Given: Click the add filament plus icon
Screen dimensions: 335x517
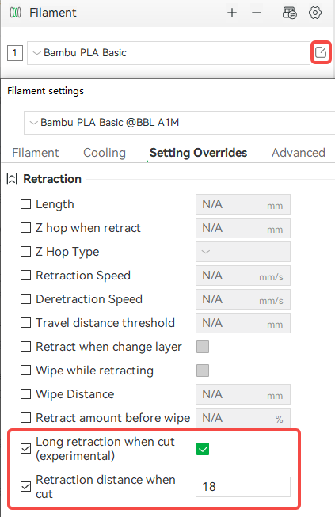Looking at the screenshot, I should point(232,13).
